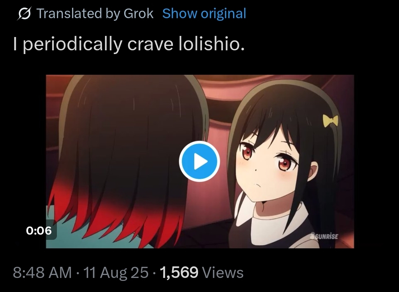This screenshot has width=399, height=292.
Task: Click the 11 Aug 25 date
Action: click(x=116, y=272)
